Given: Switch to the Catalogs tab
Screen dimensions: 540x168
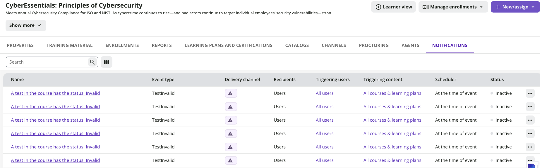Looking at the screenshot, I should coord(297,45).
